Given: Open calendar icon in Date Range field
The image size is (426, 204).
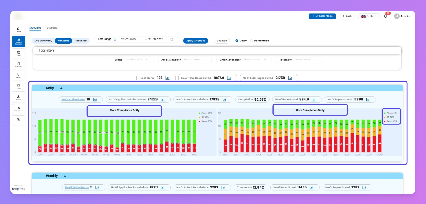Looking at the screenshot, I should tap(172, 39).
